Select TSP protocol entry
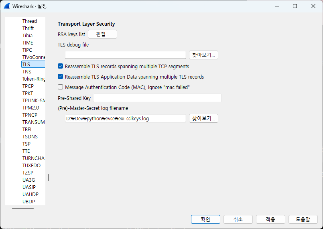 26,144
